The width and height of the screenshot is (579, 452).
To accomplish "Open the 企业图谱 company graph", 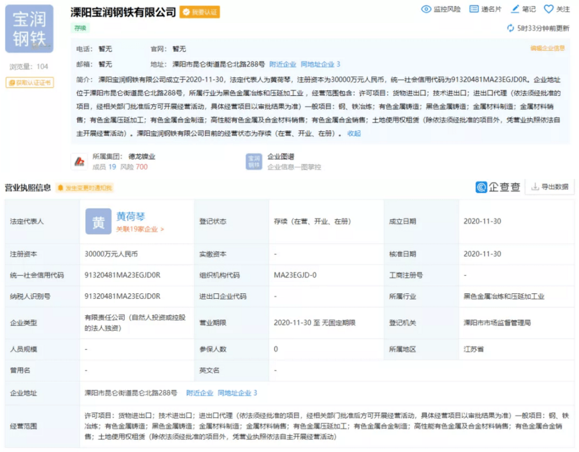I will [281, 157].
